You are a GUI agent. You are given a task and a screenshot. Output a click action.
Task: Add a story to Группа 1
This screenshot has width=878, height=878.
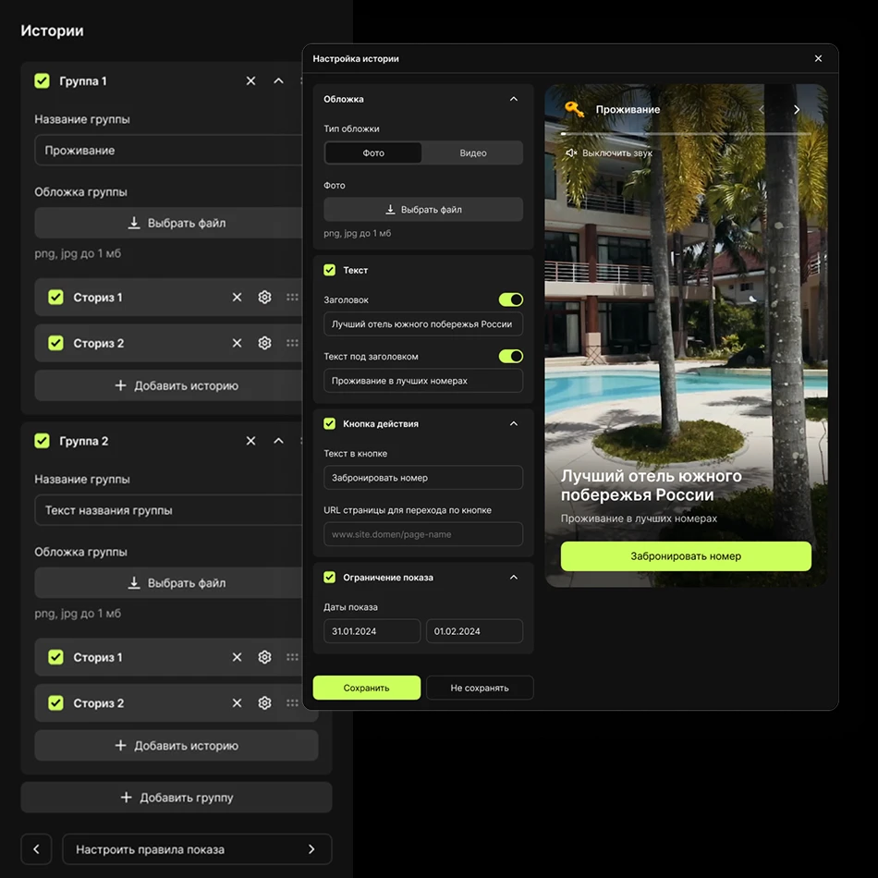(x=168, y=385)
